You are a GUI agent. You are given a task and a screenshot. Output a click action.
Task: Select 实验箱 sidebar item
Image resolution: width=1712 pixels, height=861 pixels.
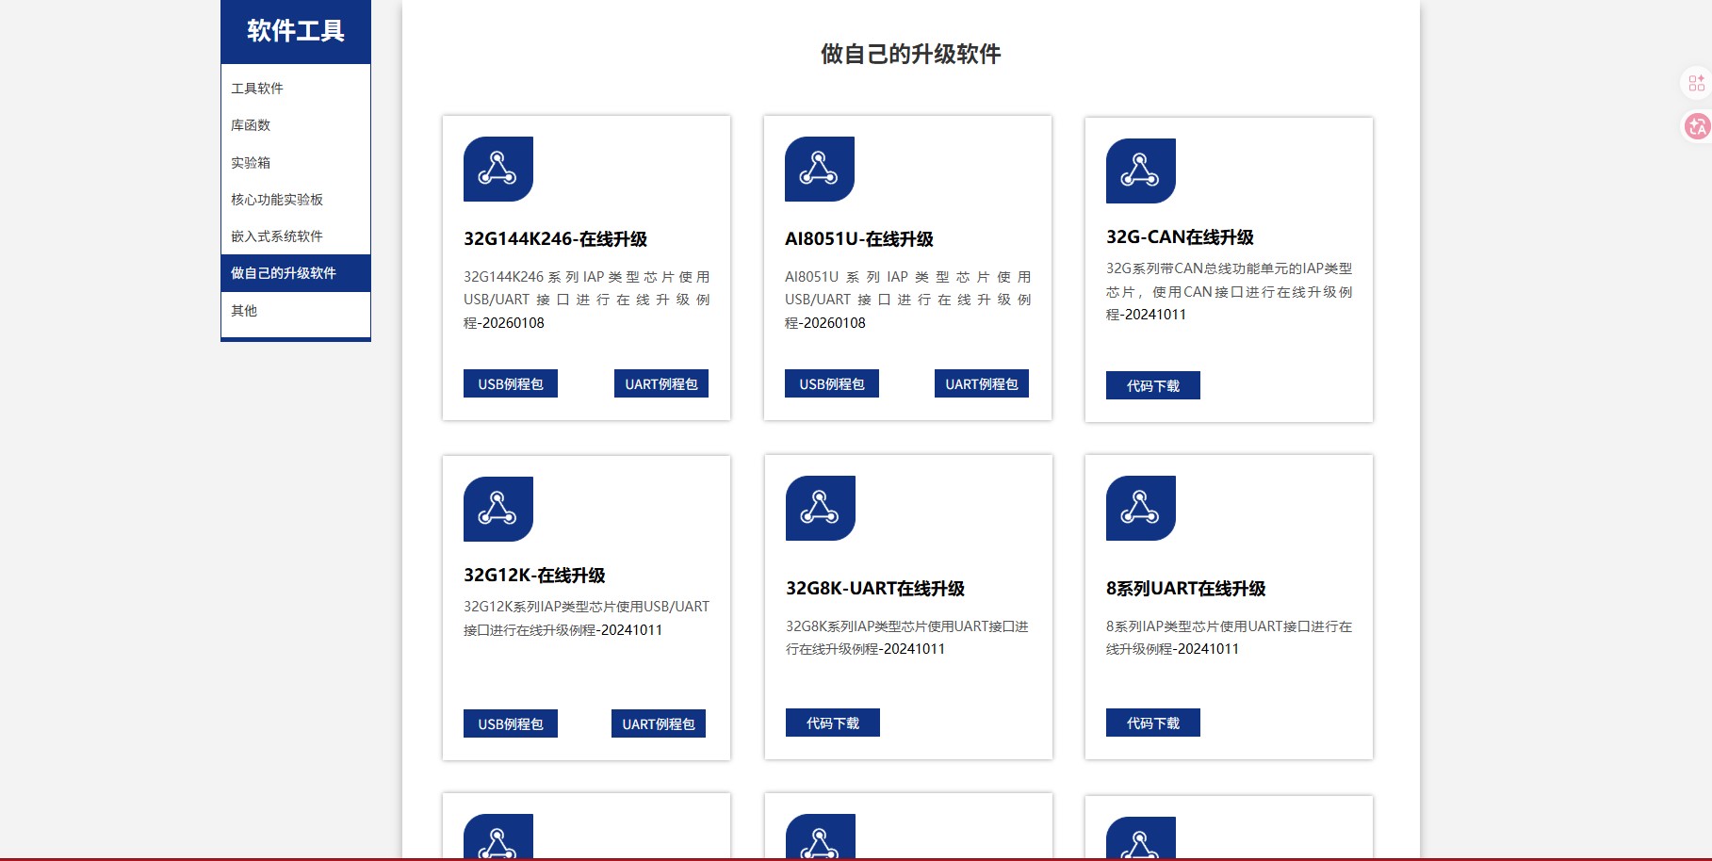pos(296,162)
